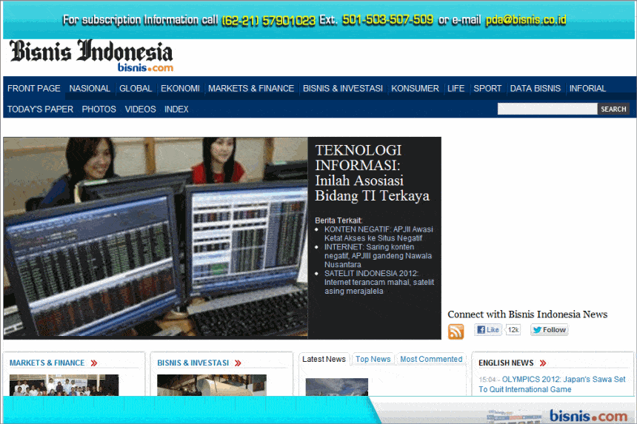Go to the KONSUMER section

point(415,89)
